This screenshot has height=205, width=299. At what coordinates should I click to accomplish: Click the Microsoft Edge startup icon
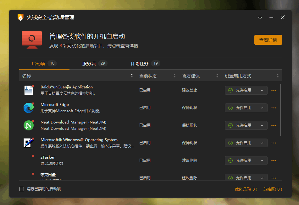28,108
